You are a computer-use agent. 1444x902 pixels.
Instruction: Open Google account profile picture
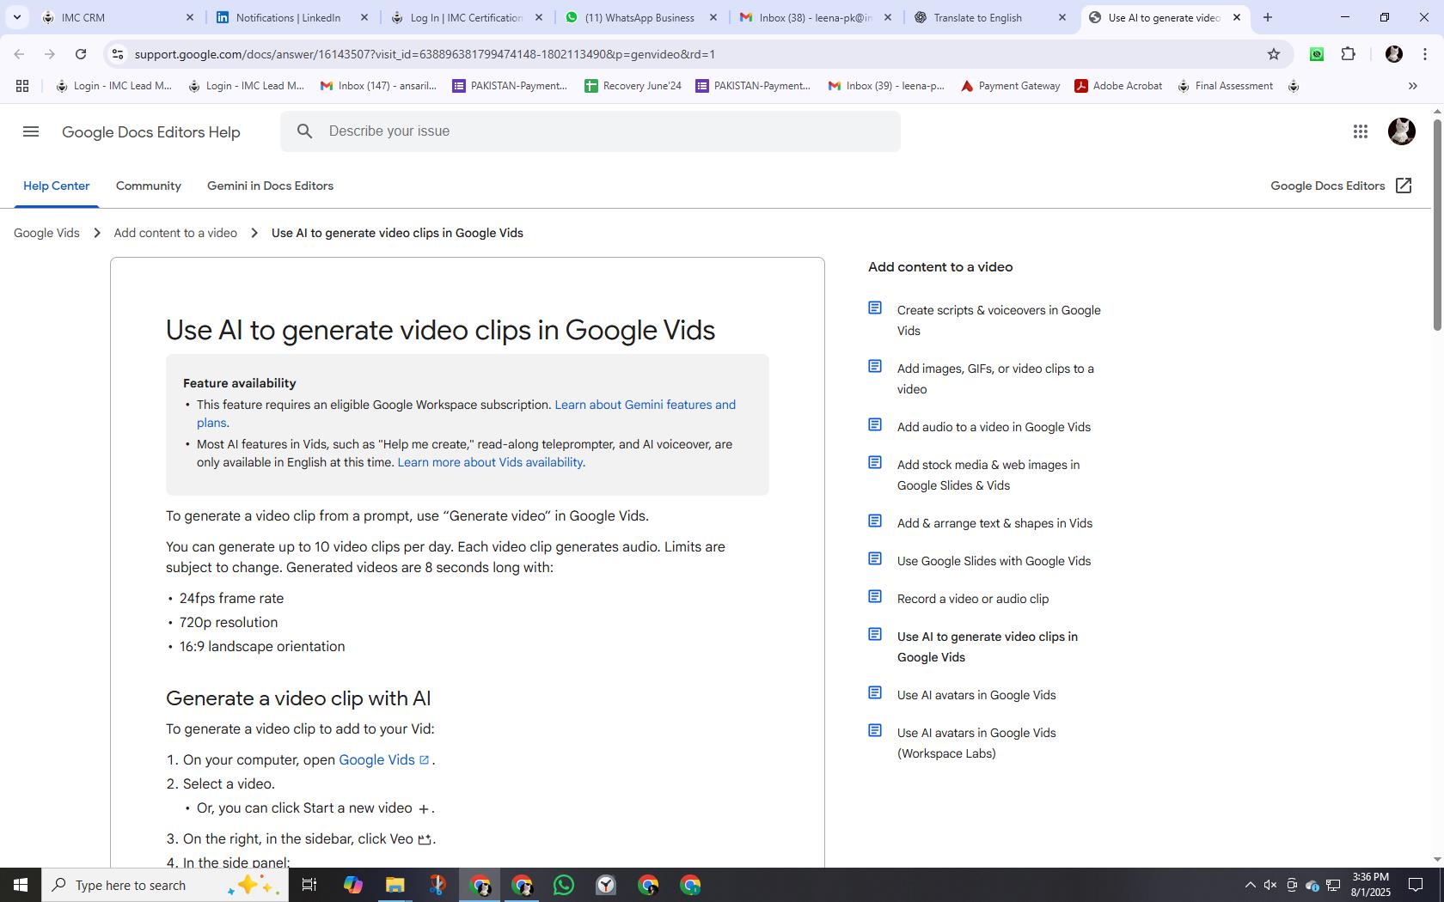[1401, 131]
